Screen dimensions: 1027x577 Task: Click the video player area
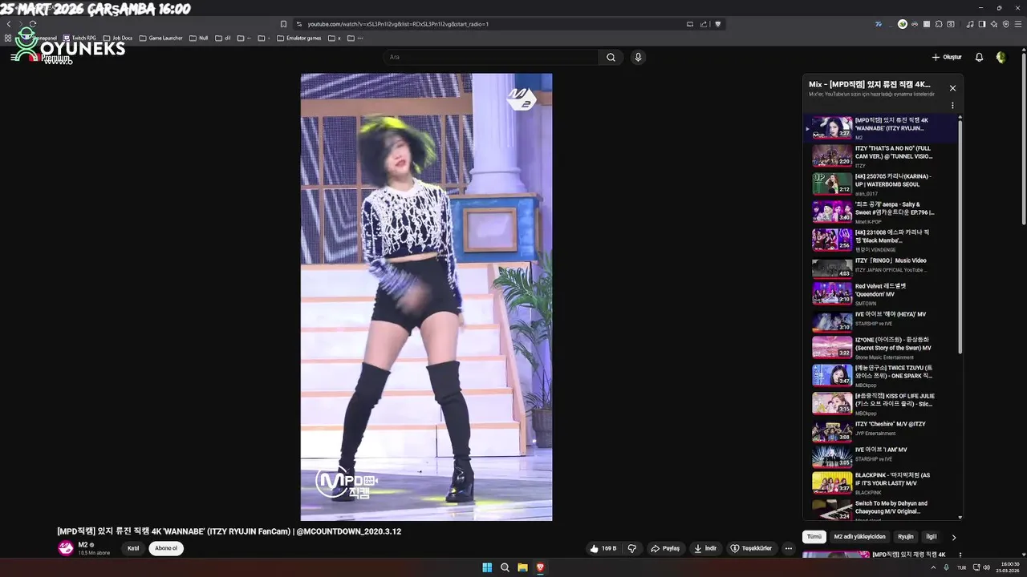426,297
